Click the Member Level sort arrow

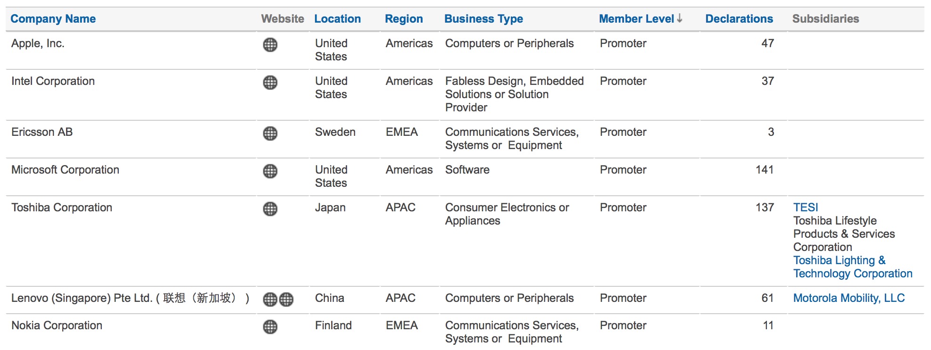point(680,18)
